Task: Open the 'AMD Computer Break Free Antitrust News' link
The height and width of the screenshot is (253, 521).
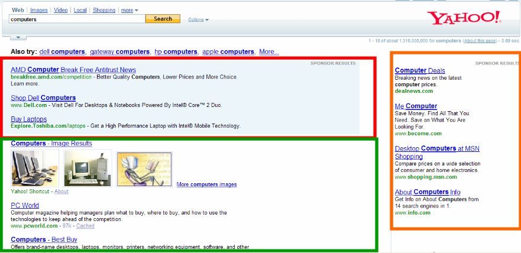Action: pyautogui.click(x=73, y=70)
